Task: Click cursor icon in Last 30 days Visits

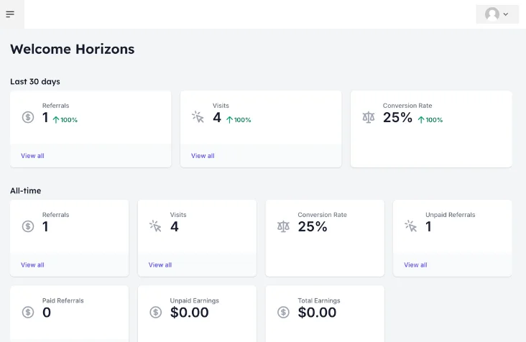Action: click(x=198, y=117)
